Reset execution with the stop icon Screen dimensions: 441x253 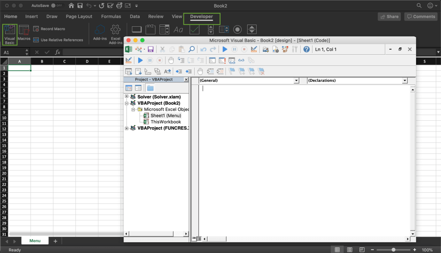(244, 49)
